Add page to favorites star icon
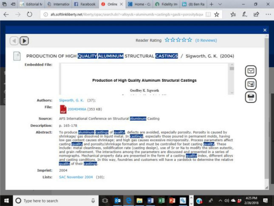Image resolution: width=274 pixels, height=206 pixels. [217, 14]
